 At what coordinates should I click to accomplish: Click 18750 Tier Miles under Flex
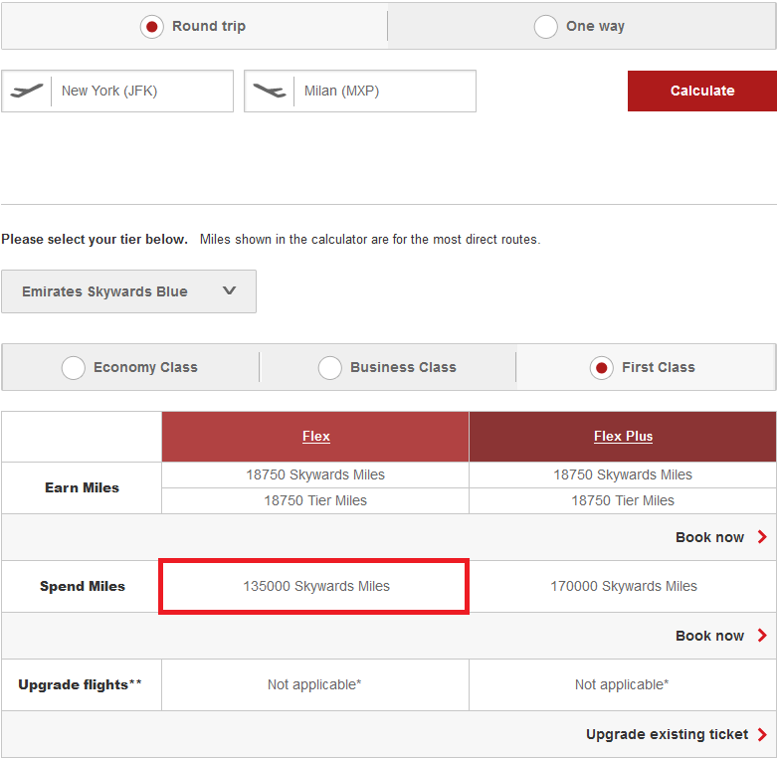point(315,500)
